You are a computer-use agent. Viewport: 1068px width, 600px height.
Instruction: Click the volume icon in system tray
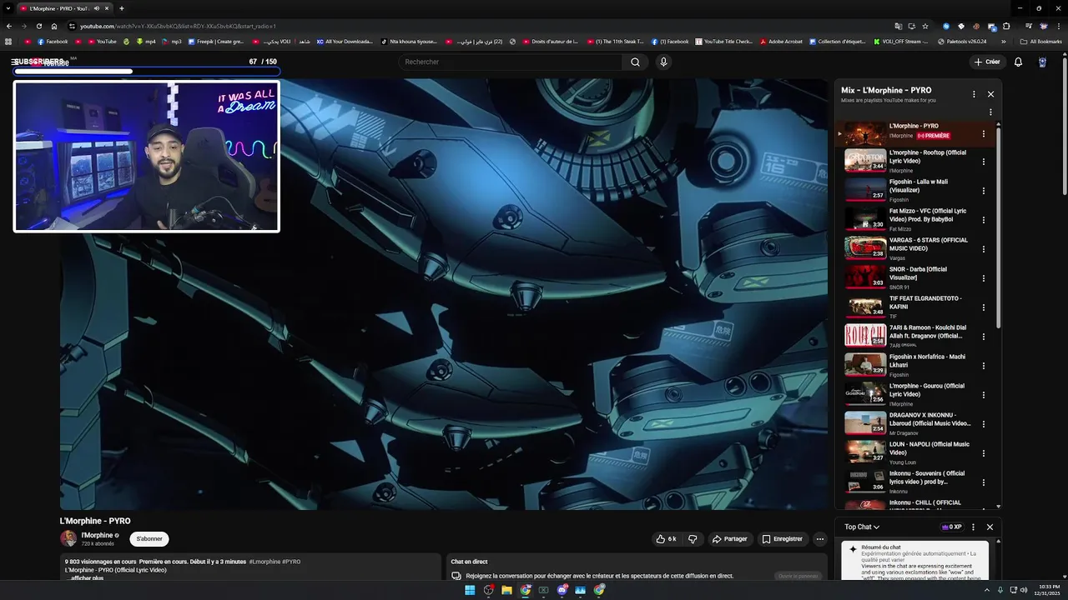coord(1024,590)
